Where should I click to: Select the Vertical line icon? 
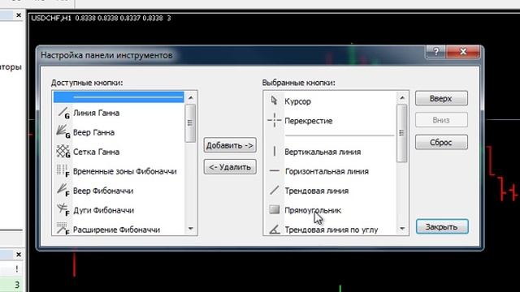275,152
